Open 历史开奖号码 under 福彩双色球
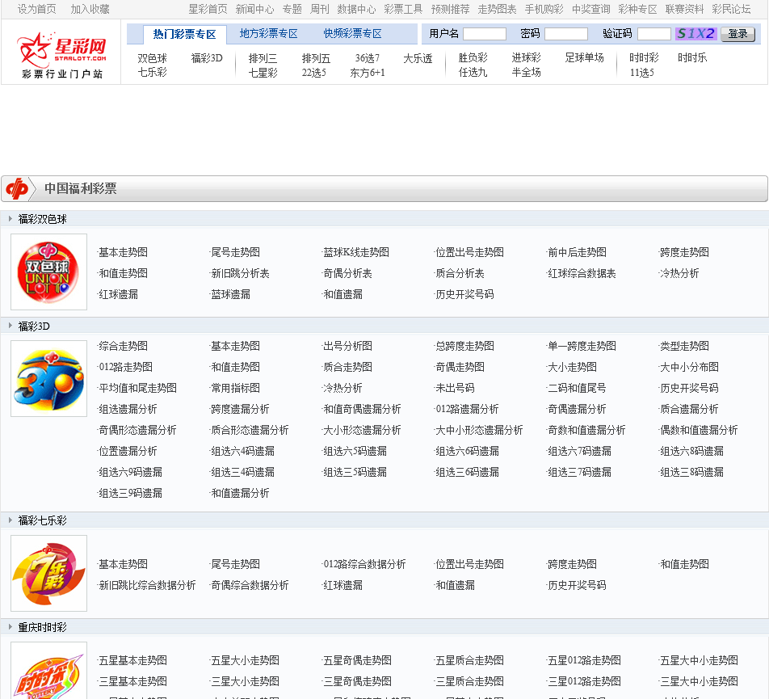Viewport: 769px width, 699px height. [464, 294]
